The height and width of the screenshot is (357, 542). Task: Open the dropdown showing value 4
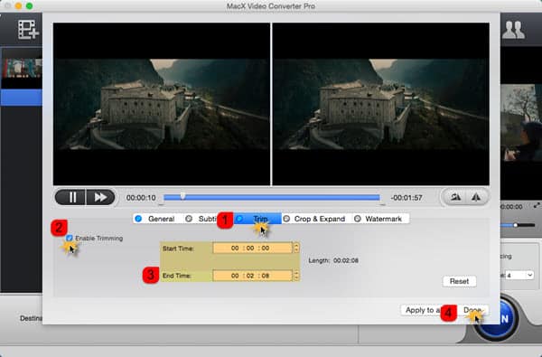[x=519, y=276]
